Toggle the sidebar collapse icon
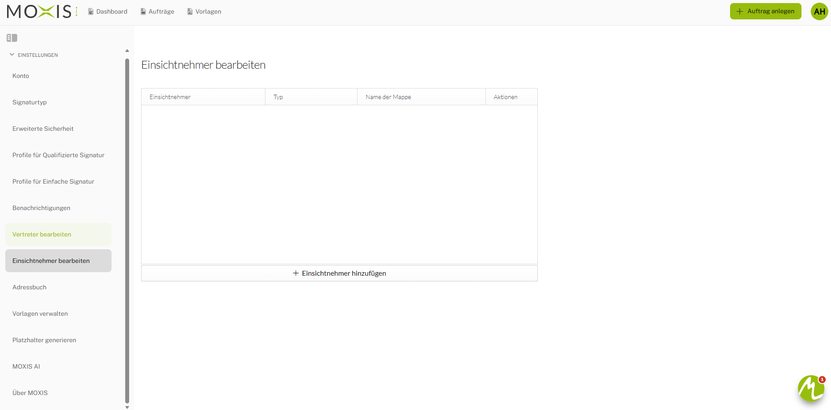 (12, 38)
